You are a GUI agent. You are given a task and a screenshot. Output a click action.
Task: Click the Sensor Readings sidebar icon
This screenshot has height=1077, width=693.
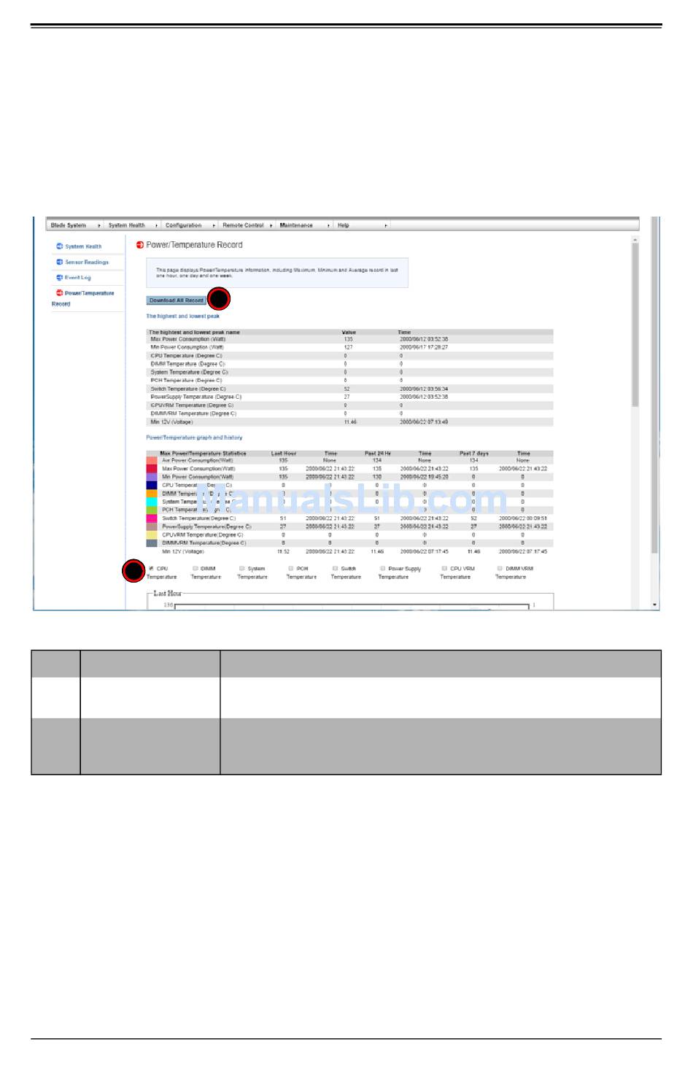(60, 262)
